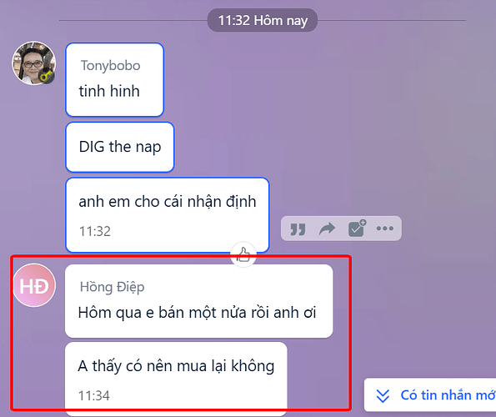Image resolution: width=496 pixels, height=417 pixels.
Task: Click the 11:32 timestamp in message
Action: click(95, 231)
